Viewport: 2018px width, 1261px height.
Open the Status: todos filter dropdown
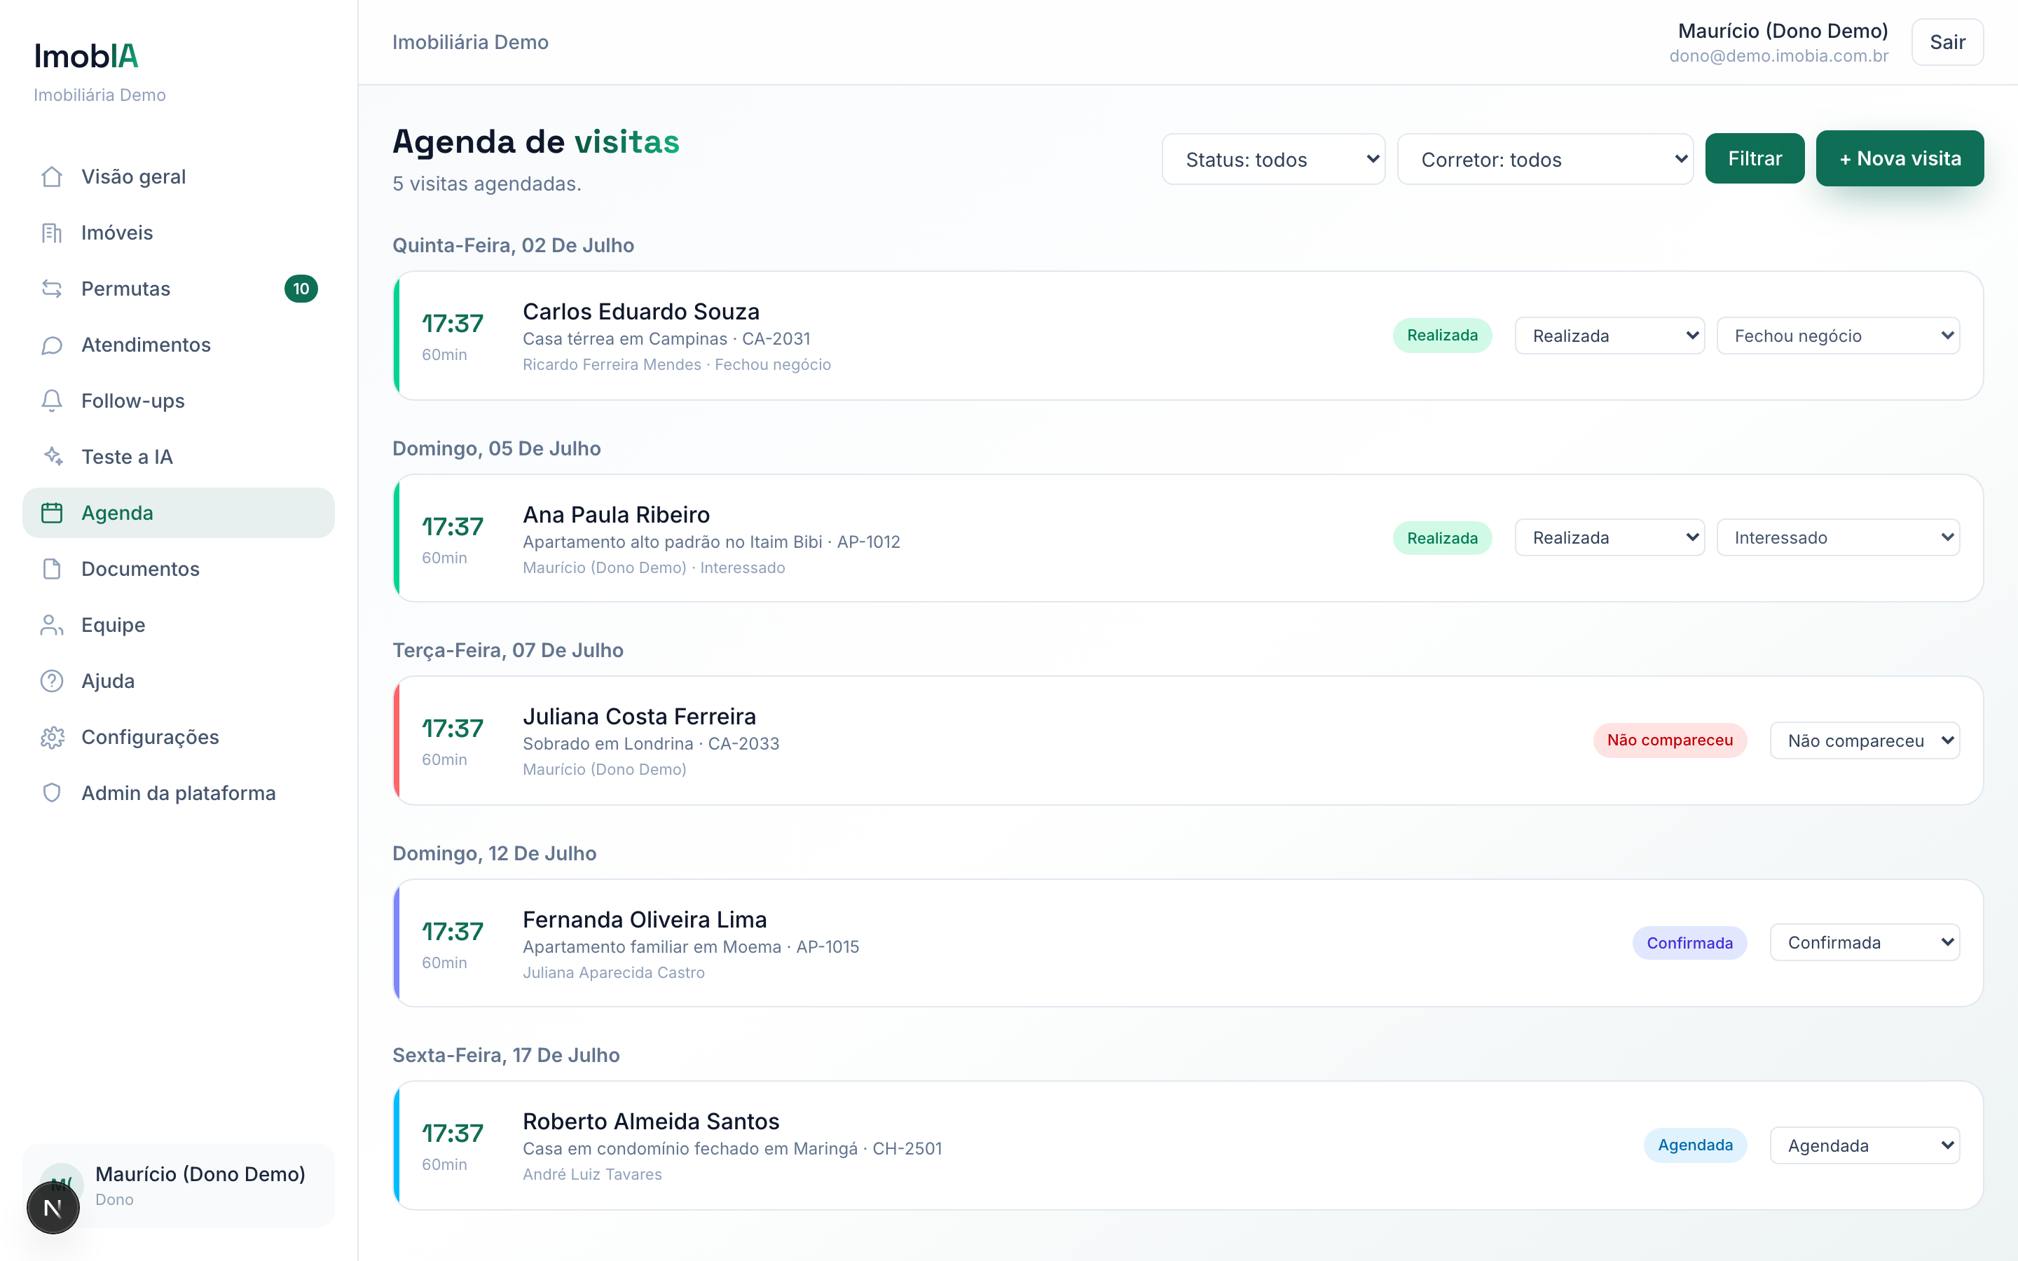click(1273, 159)
